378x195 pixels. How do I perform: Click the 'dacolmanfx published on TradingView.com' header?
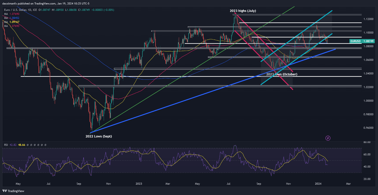tap(29, 3)
